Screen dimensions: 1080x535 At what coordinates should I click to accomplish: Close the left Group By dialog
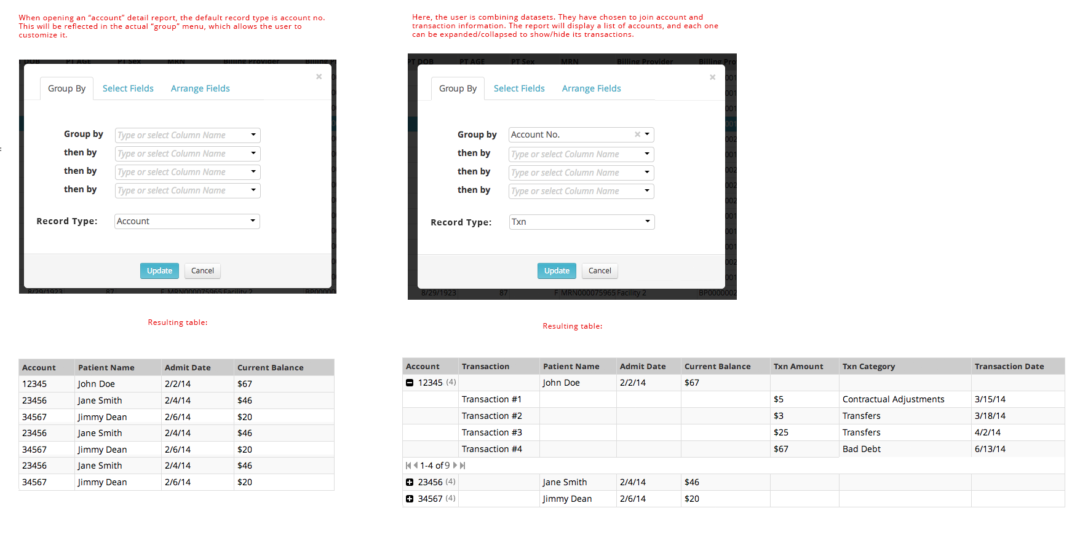click(x=319, y=77)
